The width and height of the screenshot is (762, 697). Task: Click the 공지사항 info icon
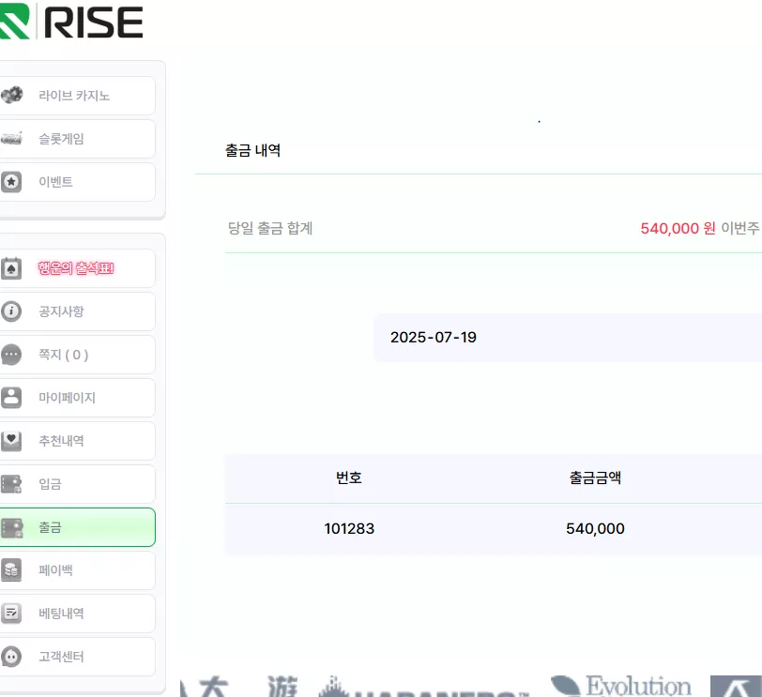(11, 311)
